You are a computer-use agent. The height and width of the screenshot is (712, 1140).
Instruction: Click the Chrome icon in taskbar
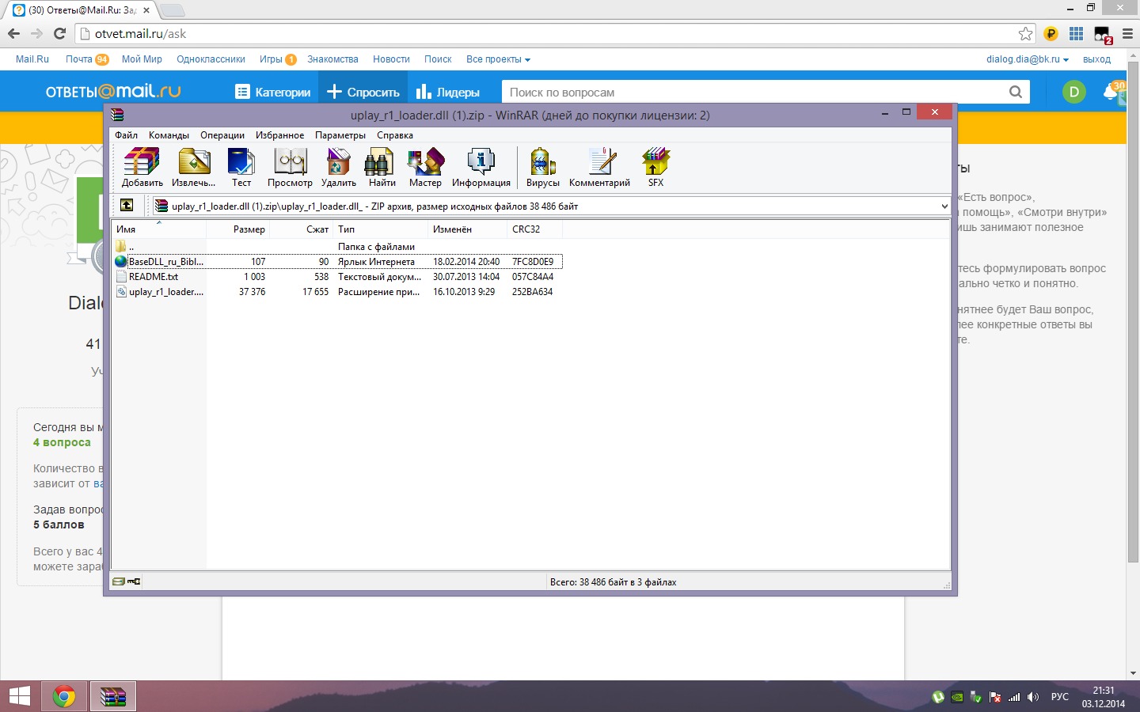(64, 696)
